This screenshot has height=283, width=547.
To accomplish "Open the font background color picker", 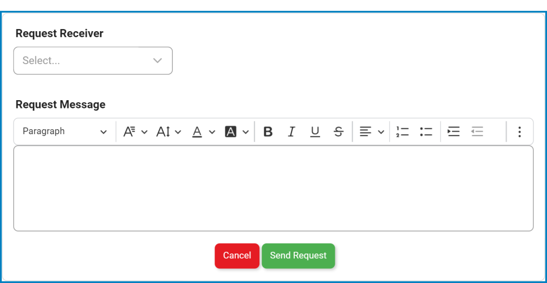I will pos(237,132).
